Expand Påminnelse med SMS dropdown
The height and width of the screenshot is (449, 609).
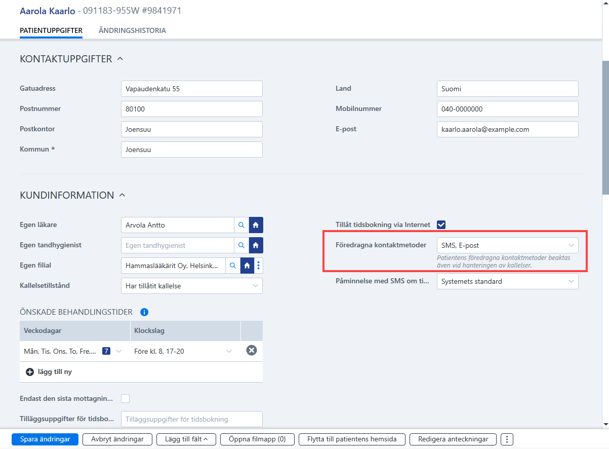[507, 281]
